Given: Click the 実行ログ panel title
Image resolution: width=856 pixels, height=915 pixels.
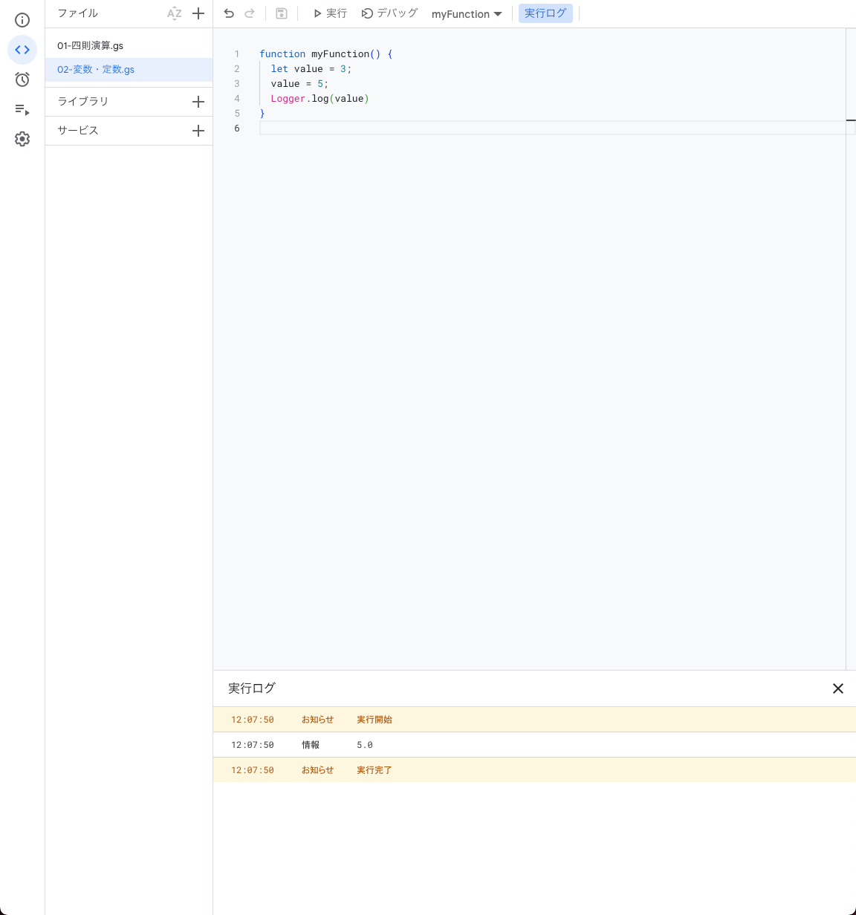Looking at the screenshot, I should click(x=252, y=688).
